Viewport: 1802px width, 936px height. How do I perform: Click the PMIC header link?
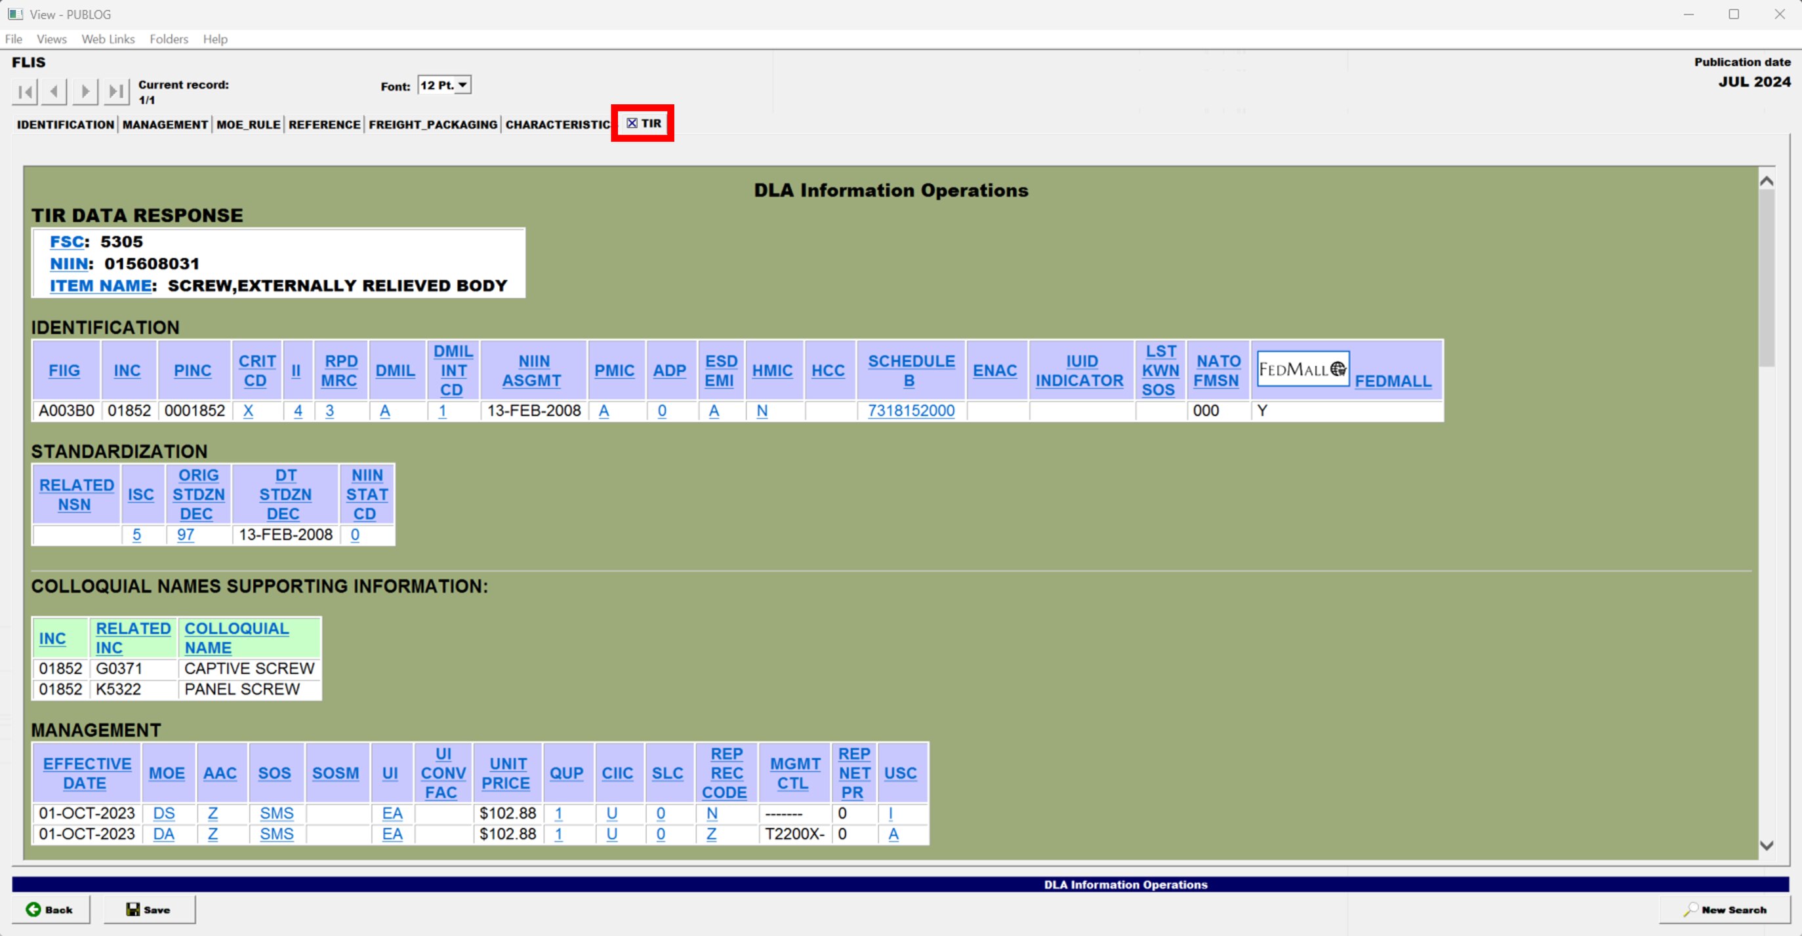pyautogui.click(x=614, y=371)
